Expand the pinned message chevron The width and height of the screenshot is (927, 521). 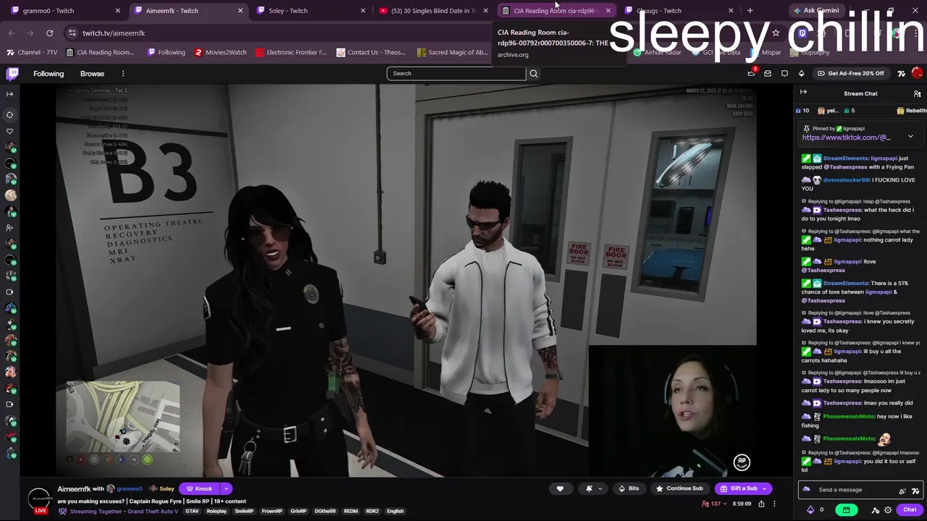910,137
